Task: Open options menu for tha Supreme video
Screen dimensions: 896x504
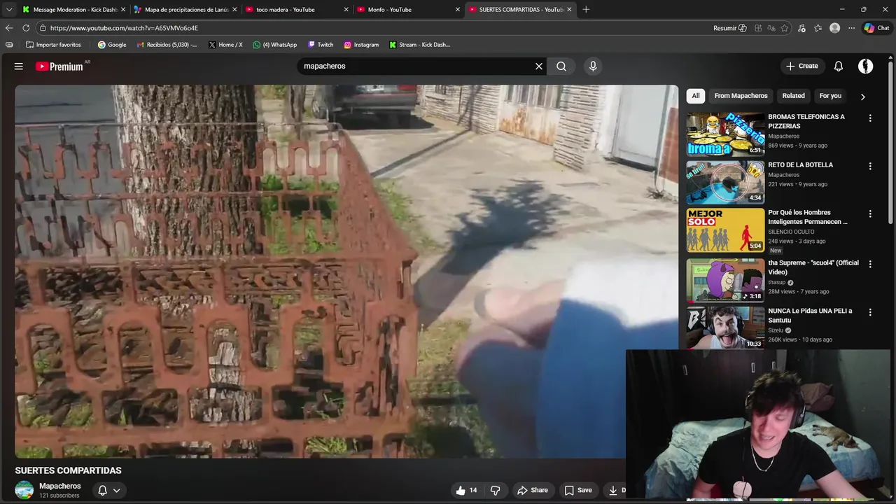Action: click(x=870, y=264)
